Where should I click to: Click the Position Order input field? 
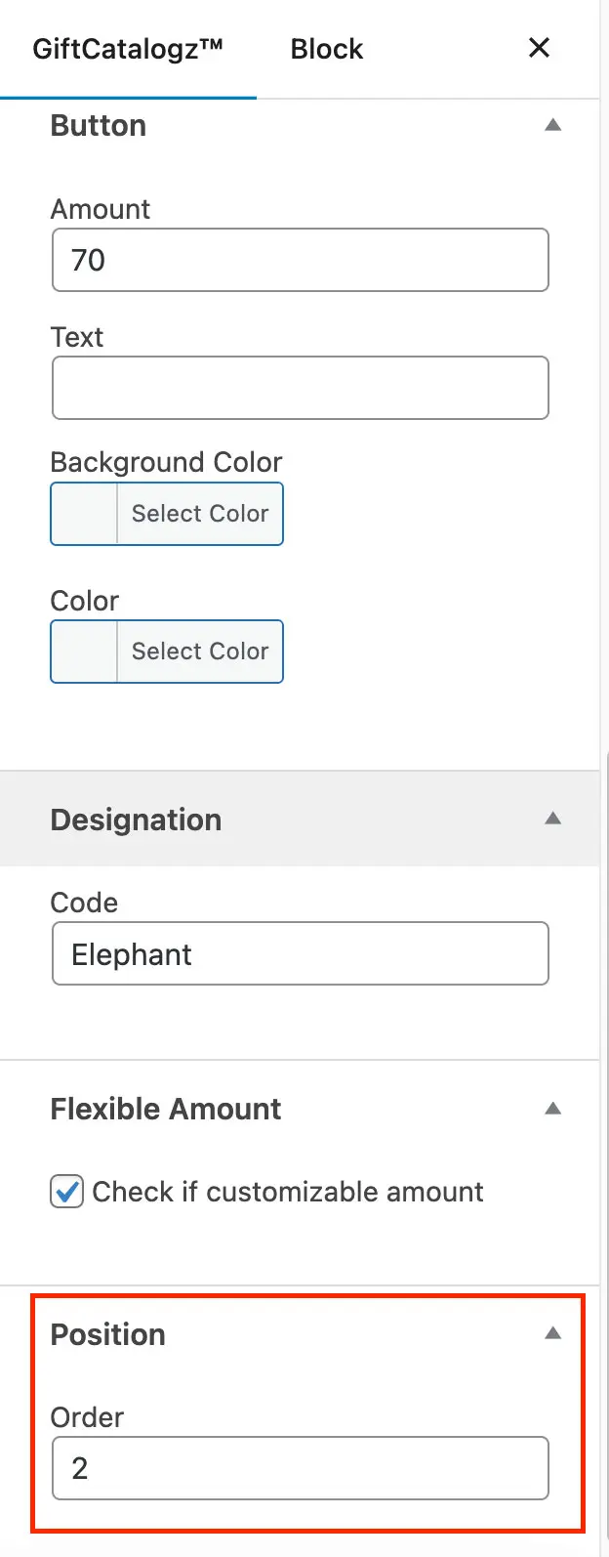pyautogui.click(x=301, y=1467)
